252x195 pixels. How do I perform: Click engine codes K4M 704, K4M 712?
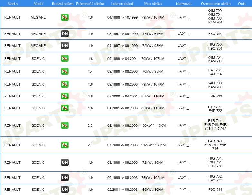(215, 59)
